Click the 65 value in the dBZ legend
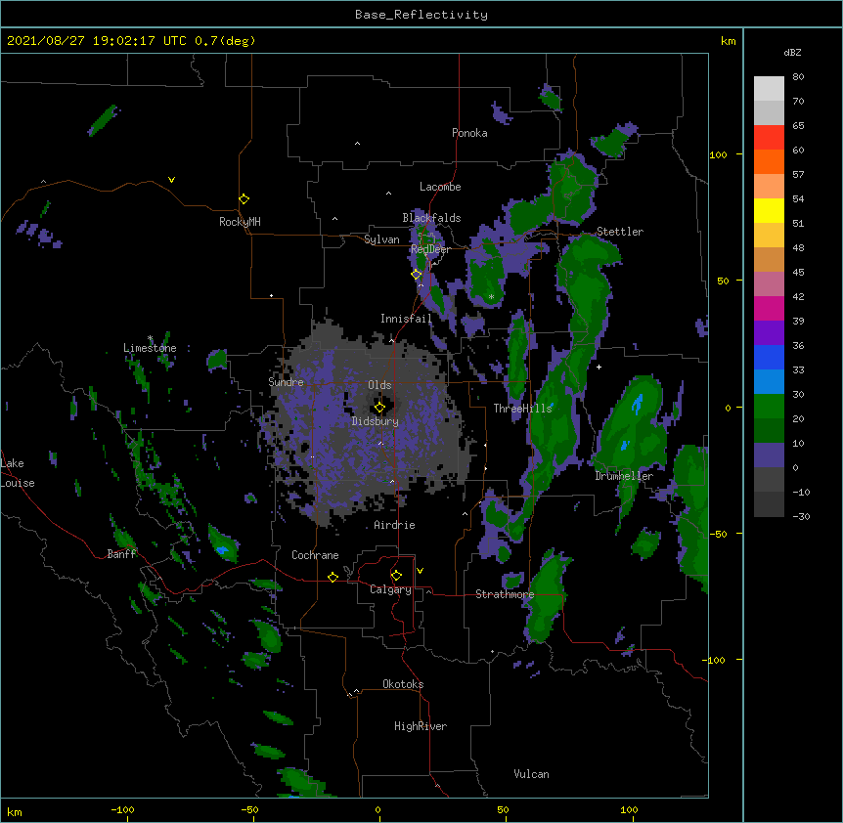843x823 pixels. click(798, 126)
